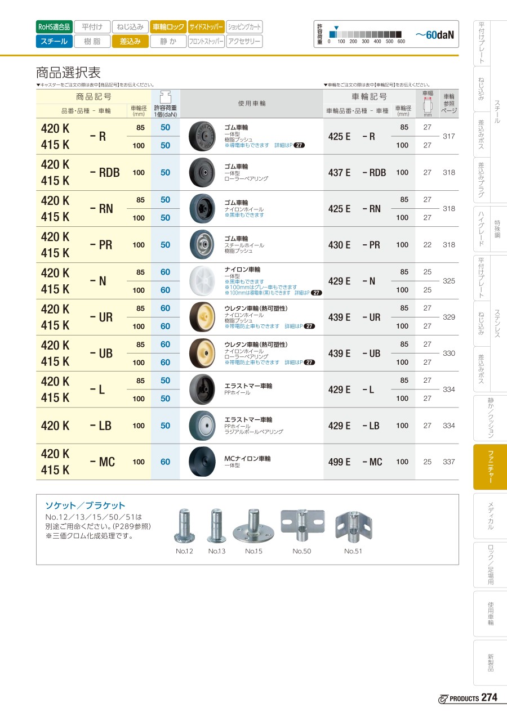Toggle the 車輪ロック feature tag
This screenshot has height=716, width=507.
168,26
